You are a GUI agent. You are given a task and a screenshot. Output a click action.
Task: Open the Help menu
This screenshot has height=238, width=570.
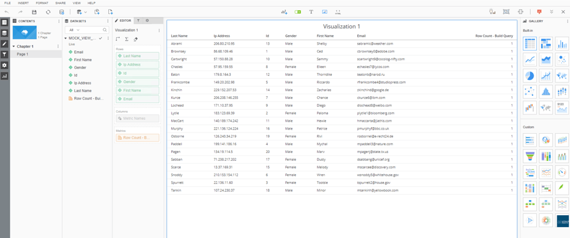pos(92,3)
